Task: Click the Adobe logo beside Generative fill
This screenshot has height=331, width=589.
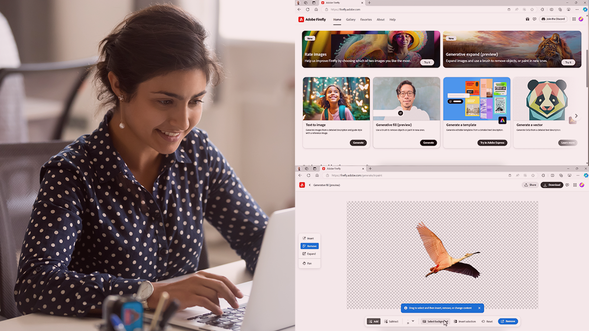Action: [302, 185]
